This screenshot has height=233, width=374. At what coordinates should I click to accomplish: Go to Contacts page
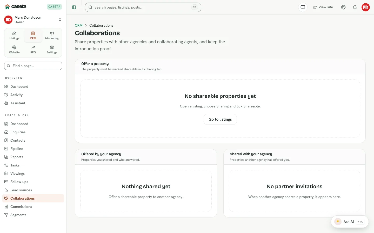click(x=33, y=140)
